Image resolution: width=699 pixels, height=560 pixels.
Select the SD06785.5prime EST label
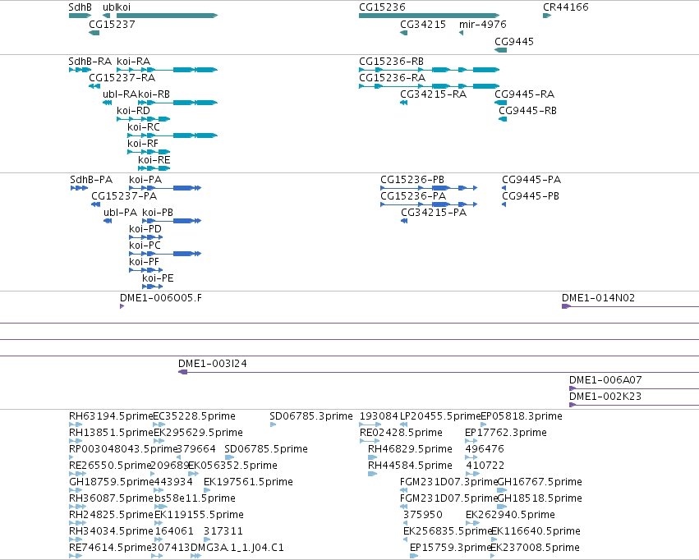pos(266,449)
